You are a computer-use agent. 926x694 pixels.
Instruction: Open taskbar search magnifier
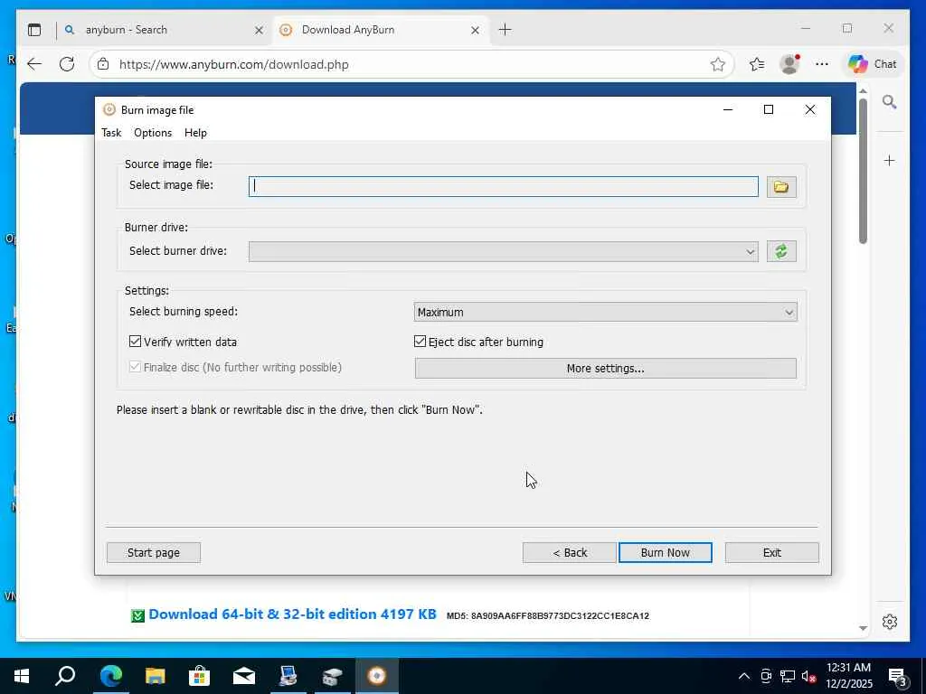(x=65, y=676)
